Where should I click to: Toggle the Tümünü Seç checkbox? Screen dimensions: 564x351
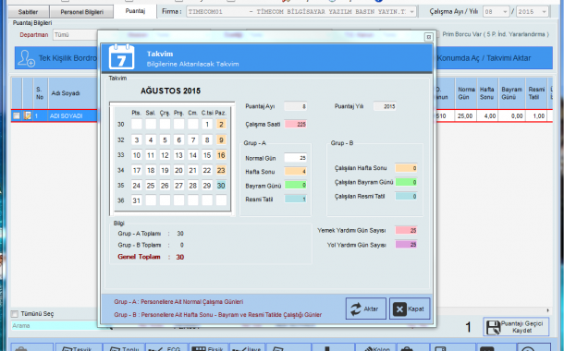(15, 314)
